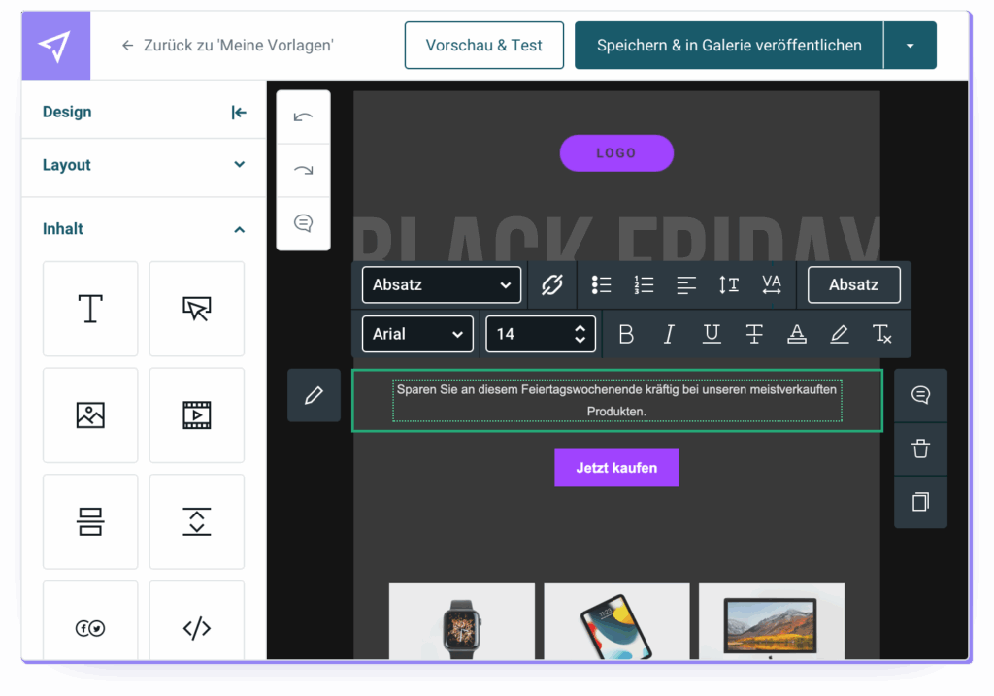This screenshot has height=696, width=994.
Task: Toggle underline formatting
Action: (712, 334)
